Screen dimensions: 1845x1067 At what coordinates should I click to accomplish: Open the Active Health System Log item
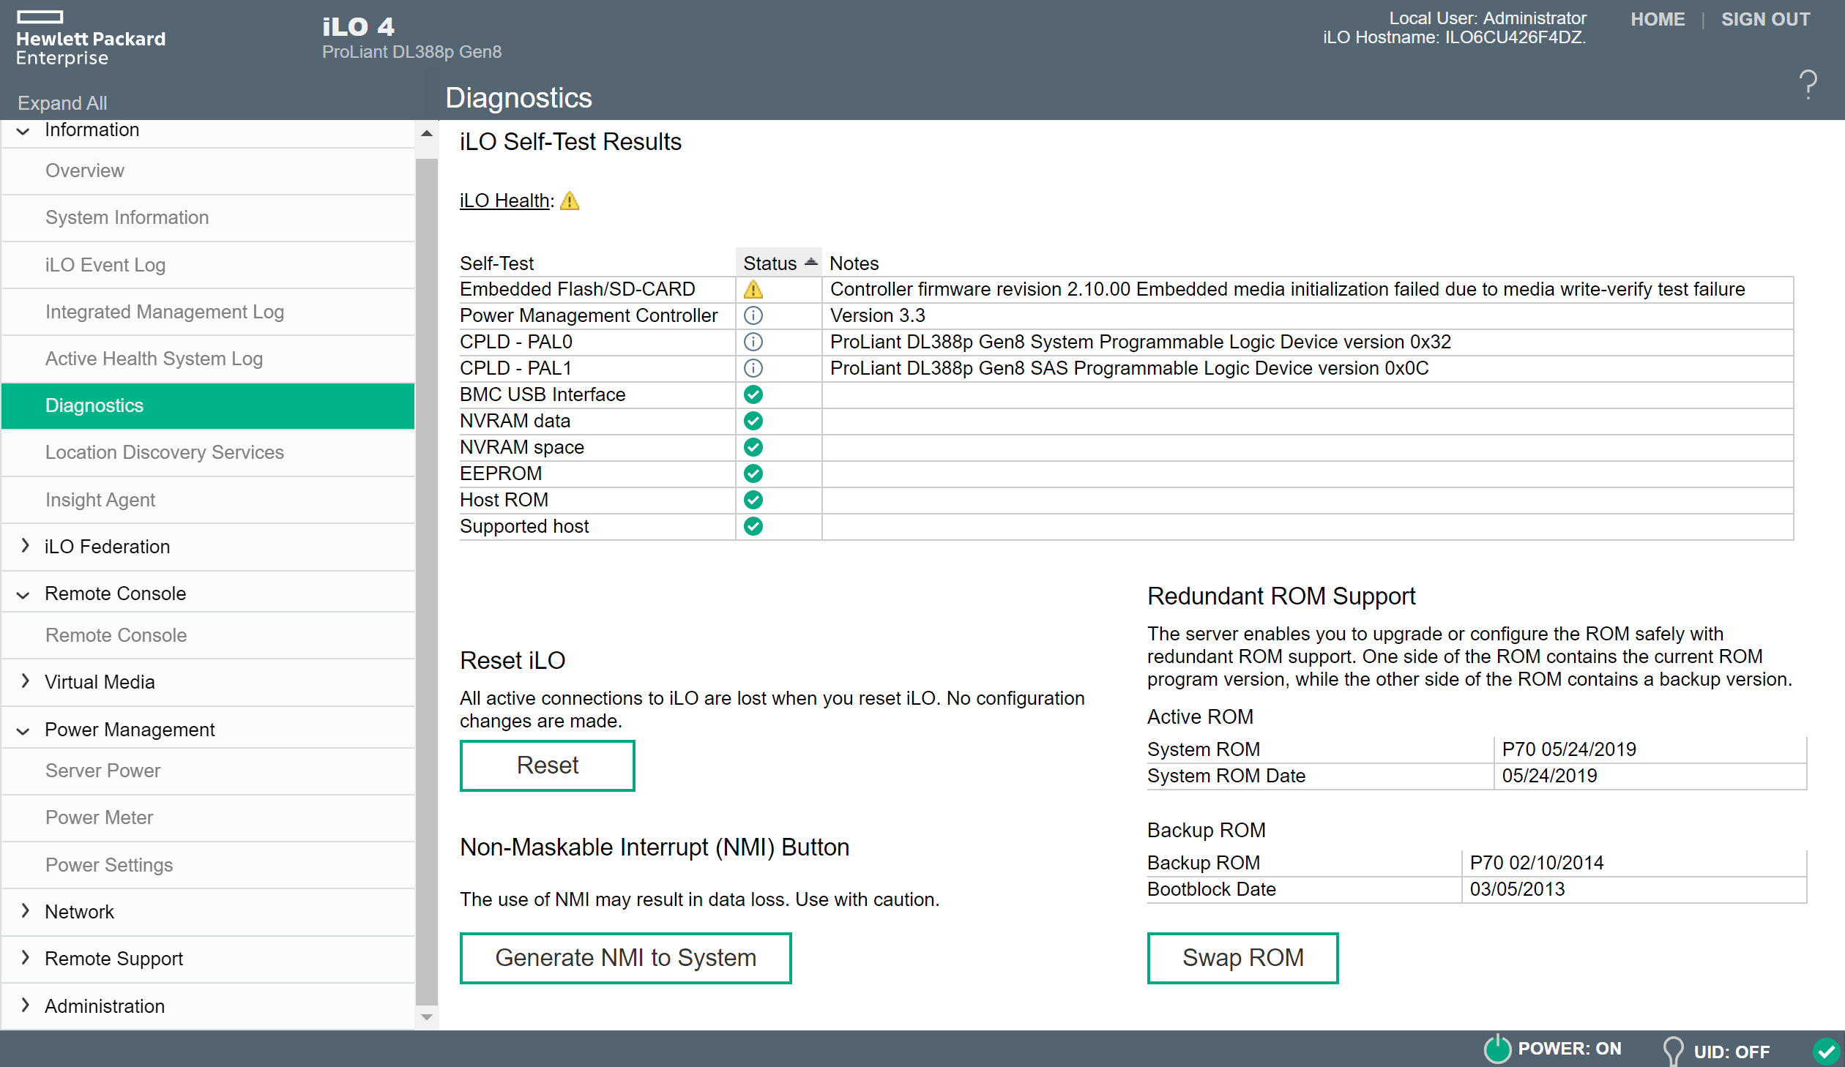tap(154, 359)
